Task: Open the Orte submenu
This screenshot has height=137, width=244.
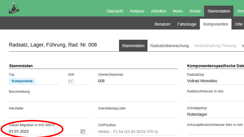Action: pos(239,24)
